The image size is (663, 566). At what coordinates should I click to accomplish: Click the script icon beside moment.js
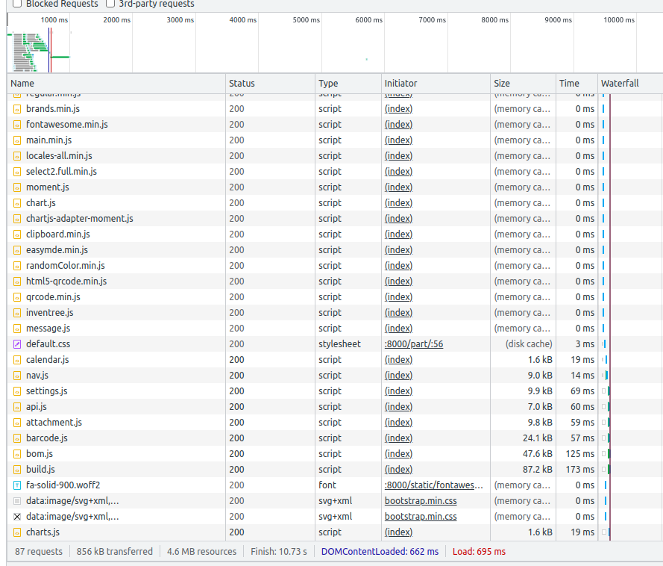point(17,187)
